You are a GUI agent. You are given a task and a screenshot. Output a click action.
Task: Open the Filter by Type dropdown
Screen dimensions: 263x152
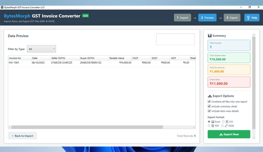click(x=42, y=49)
